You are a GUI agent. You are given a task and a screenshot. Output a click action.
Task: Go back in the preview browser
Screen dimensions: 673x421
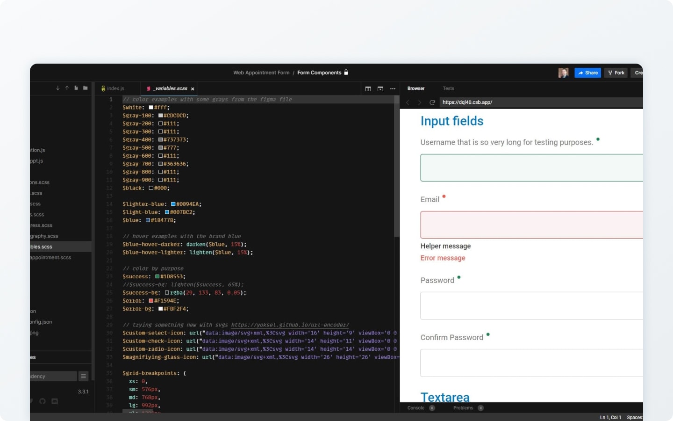click(408, 102)
